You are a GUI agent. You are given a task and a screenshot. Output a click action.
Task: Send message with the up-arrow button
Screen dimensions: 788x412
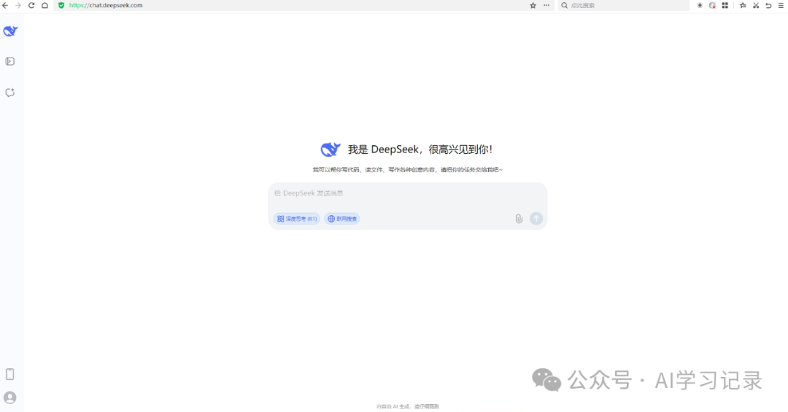pos(536,219)
